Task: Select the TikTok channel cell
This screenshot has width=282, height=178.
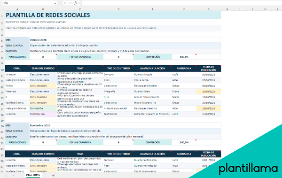Action: (x=17, y=86)
